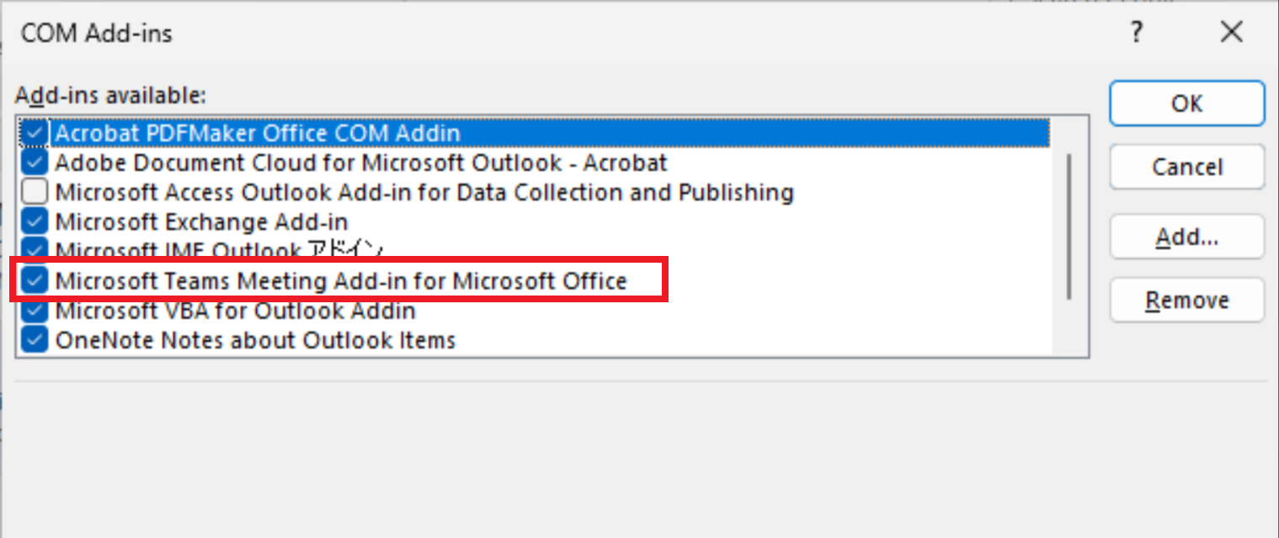
Task: Enable Microsoft Access Outlook Add-in checkbox
Action: 35,193
